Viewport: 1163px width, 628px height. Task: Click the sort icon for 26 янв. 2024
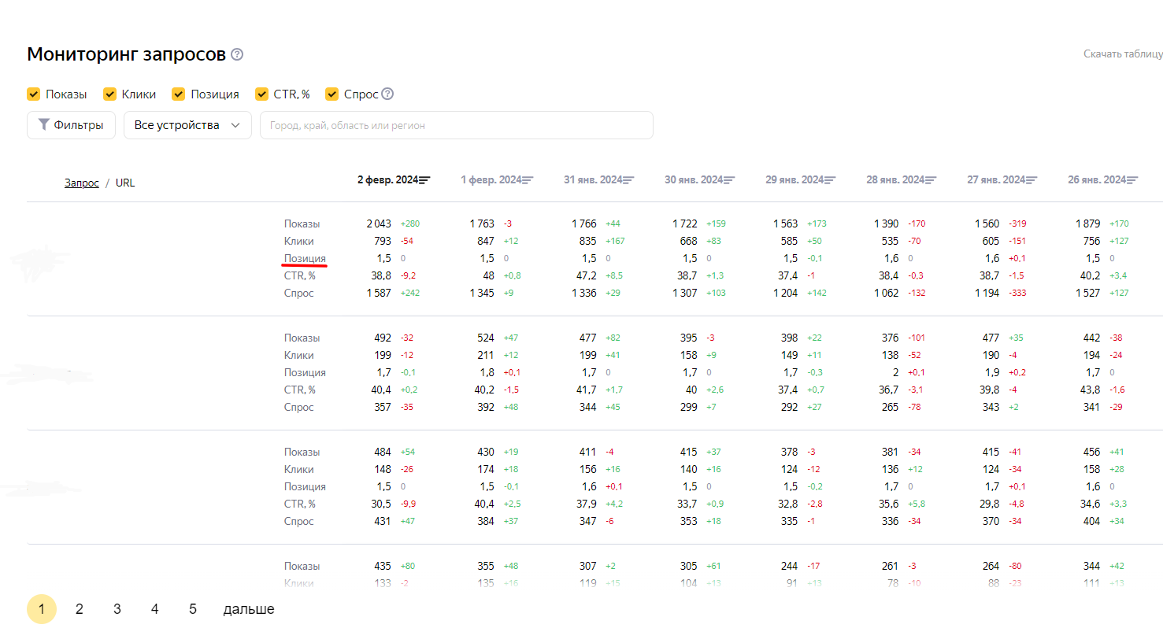pos(1132,180)
